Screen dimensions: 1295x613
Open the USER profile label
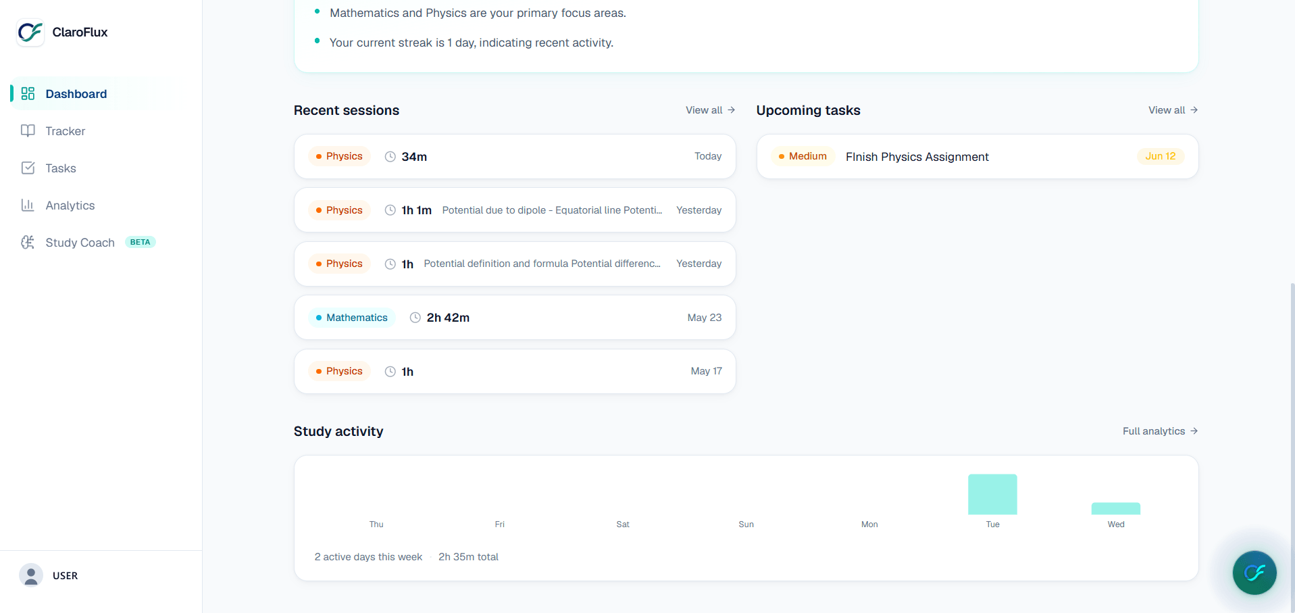[66, 576]
